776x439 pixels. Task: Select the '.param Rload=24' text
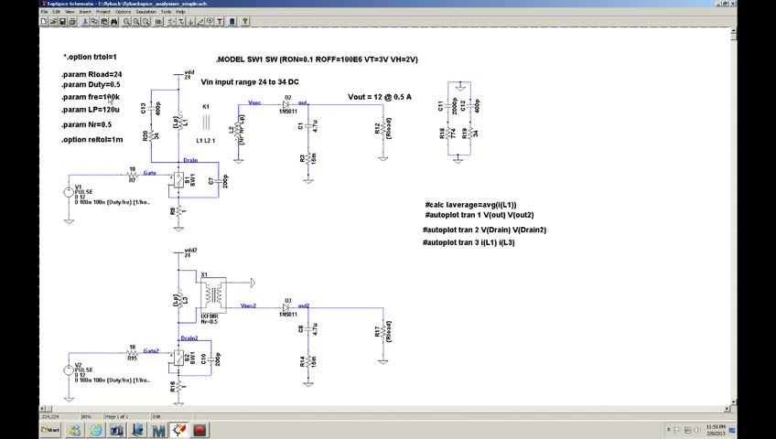click(x=92, y=75)
